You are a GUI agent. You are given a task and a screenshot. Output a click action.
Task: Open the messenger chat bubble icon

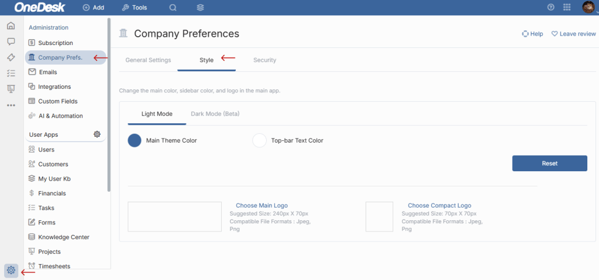coord(11,42)
